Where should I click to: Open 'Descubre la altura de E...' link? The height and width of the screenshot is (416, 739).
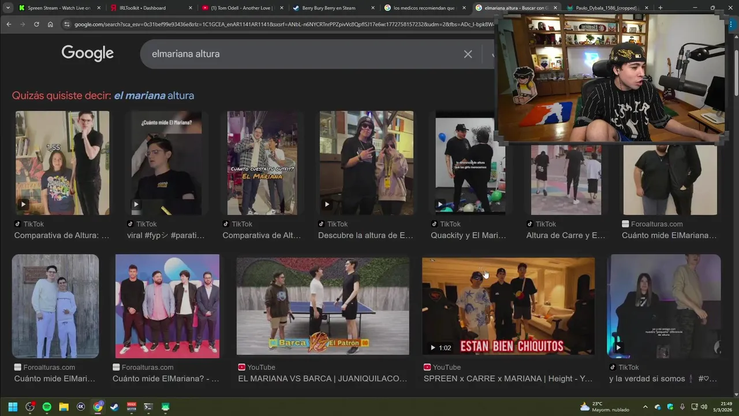coord(365,235)
